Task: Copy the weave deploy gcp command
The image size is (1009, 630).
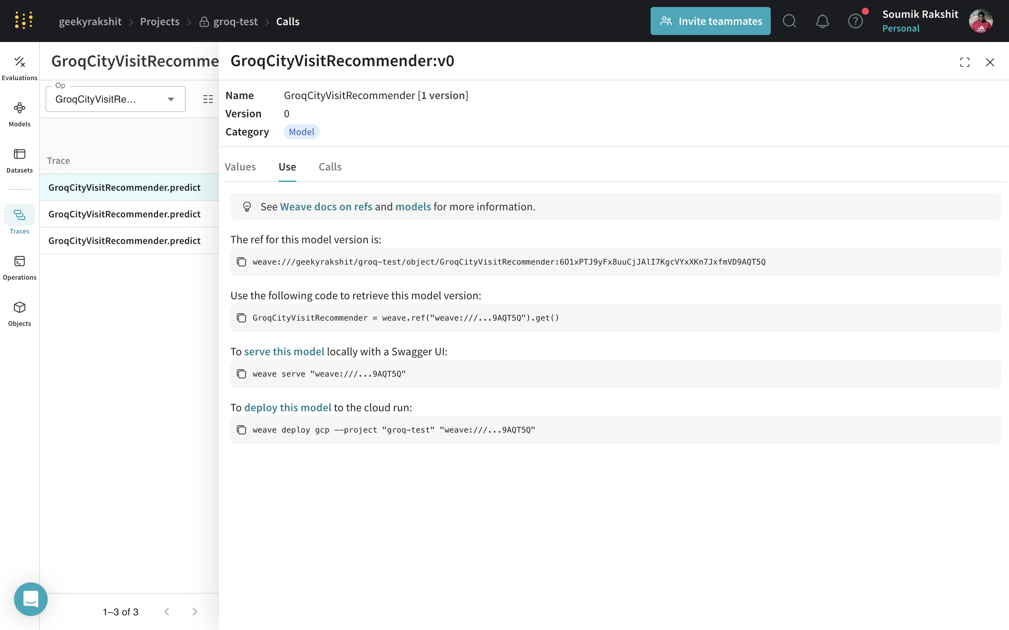Action: tap(241, 429)
